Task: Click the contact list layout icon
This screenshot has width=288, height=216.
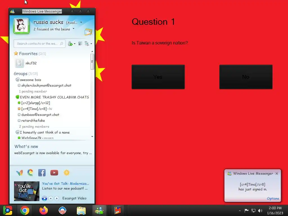Action: [80, 44]
